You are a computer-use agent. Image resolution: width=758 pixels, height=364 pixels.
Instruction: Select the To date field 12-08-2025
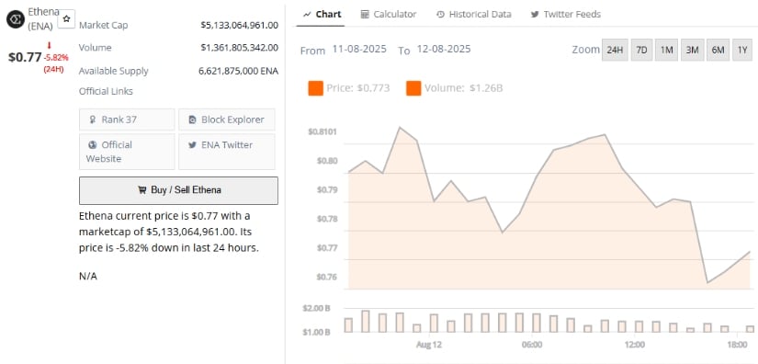click(x=443, y=50)
